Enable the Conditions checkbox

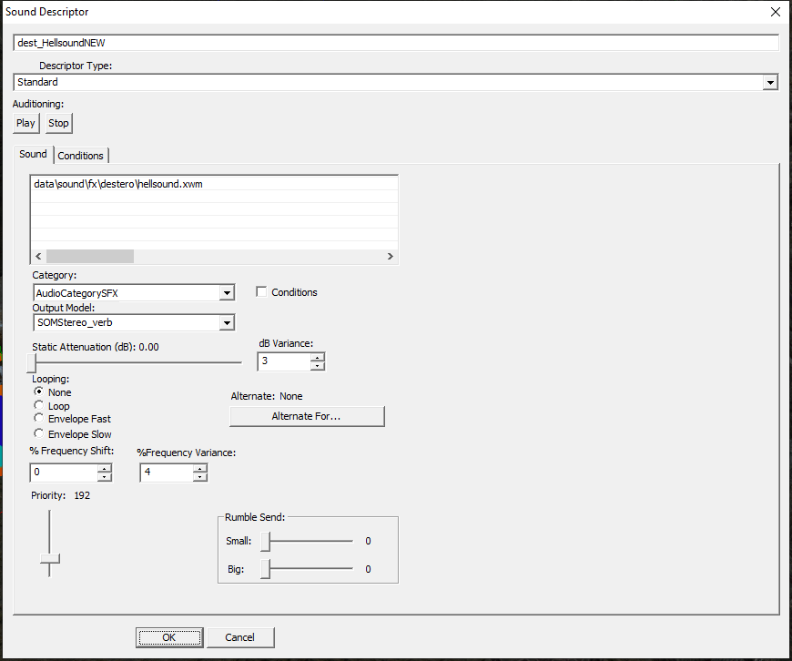pyautogui.click(x=262, y=292)
